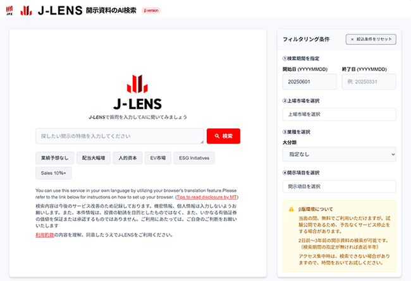Screen dimensions: 411x281
Task: Open the 利用約款 terms link
Action: [x=44, y=235]
